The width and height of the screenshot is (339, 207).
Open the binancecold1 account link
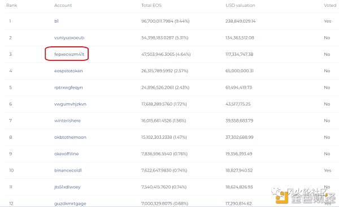tap(68, 170)
